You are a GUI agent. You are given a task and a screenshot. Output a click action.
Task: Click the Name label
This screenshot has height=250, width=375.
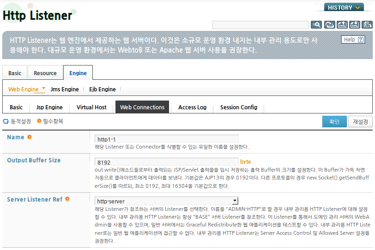[16, 137]
